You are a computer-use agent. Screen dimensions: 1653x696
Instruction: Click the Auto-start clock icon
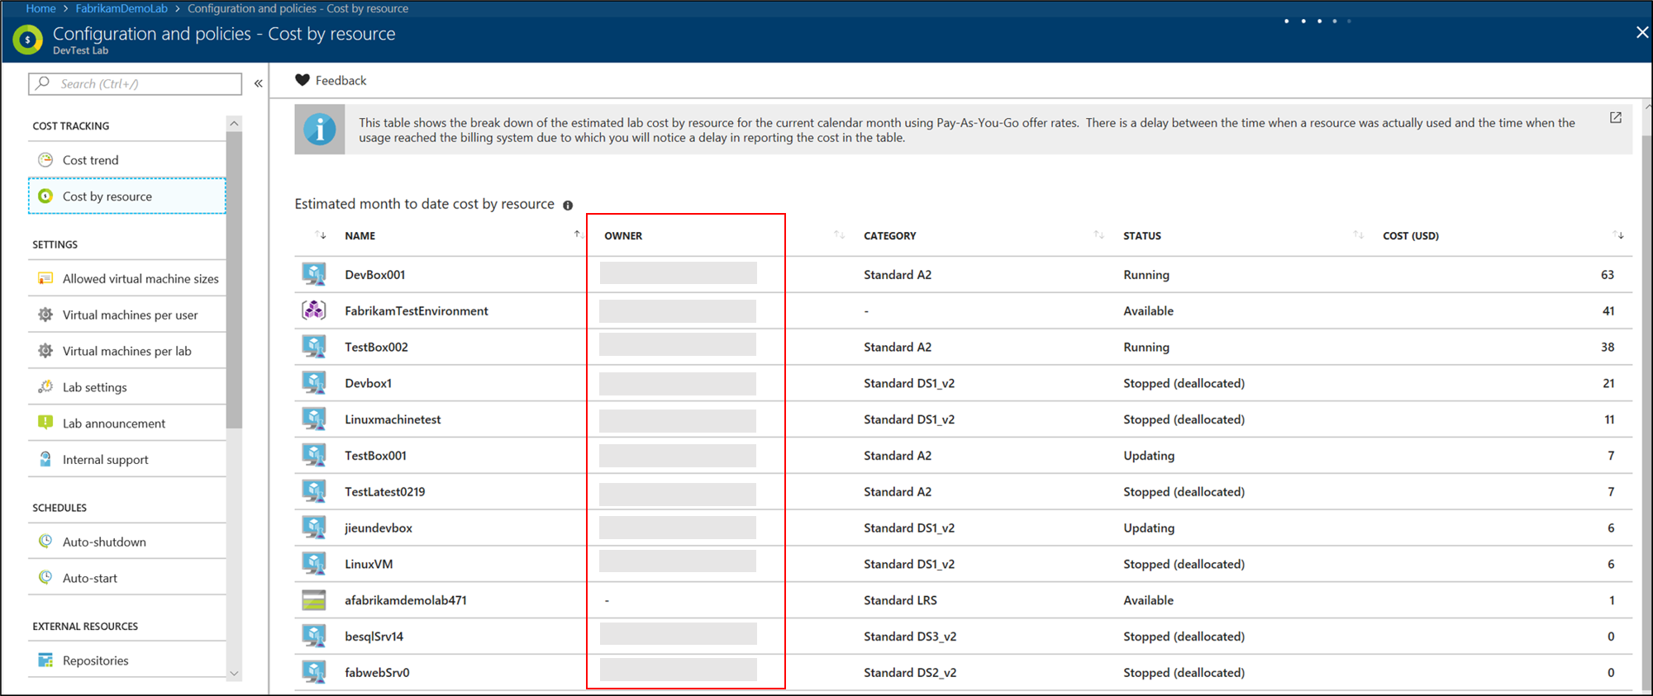pyautogui.click(x=45, y=578)
